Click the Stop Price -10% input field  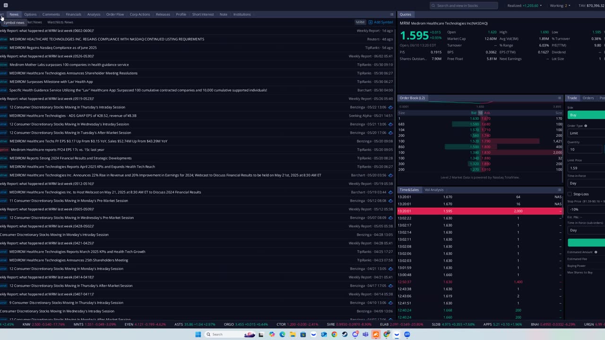click(x=586, y=209)
